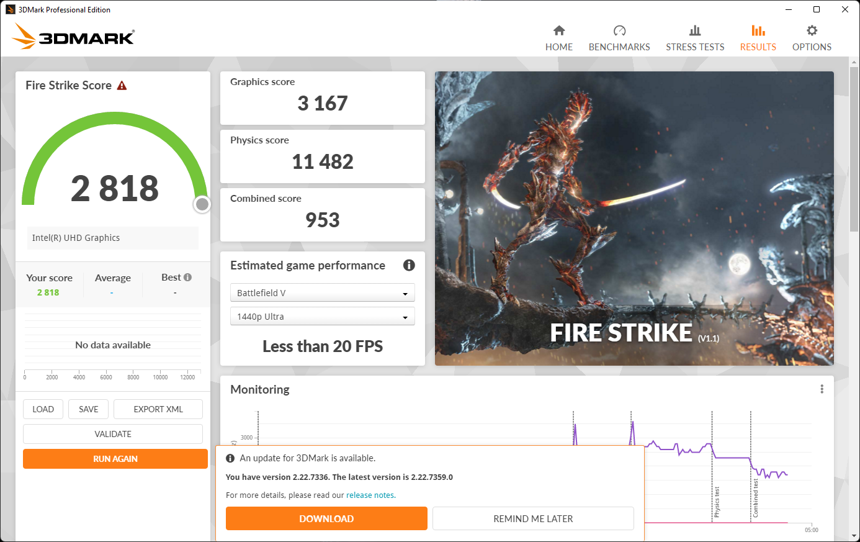Viewport: 860px width, 542px height.
Task: Open the release notes link
Action: point(370,495)
